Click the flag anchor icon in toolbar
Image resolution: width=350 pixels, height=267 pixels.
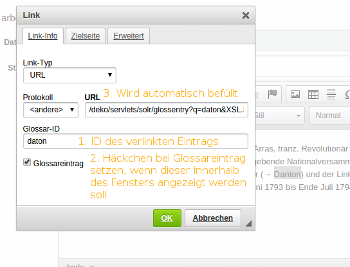click(272, 94)
